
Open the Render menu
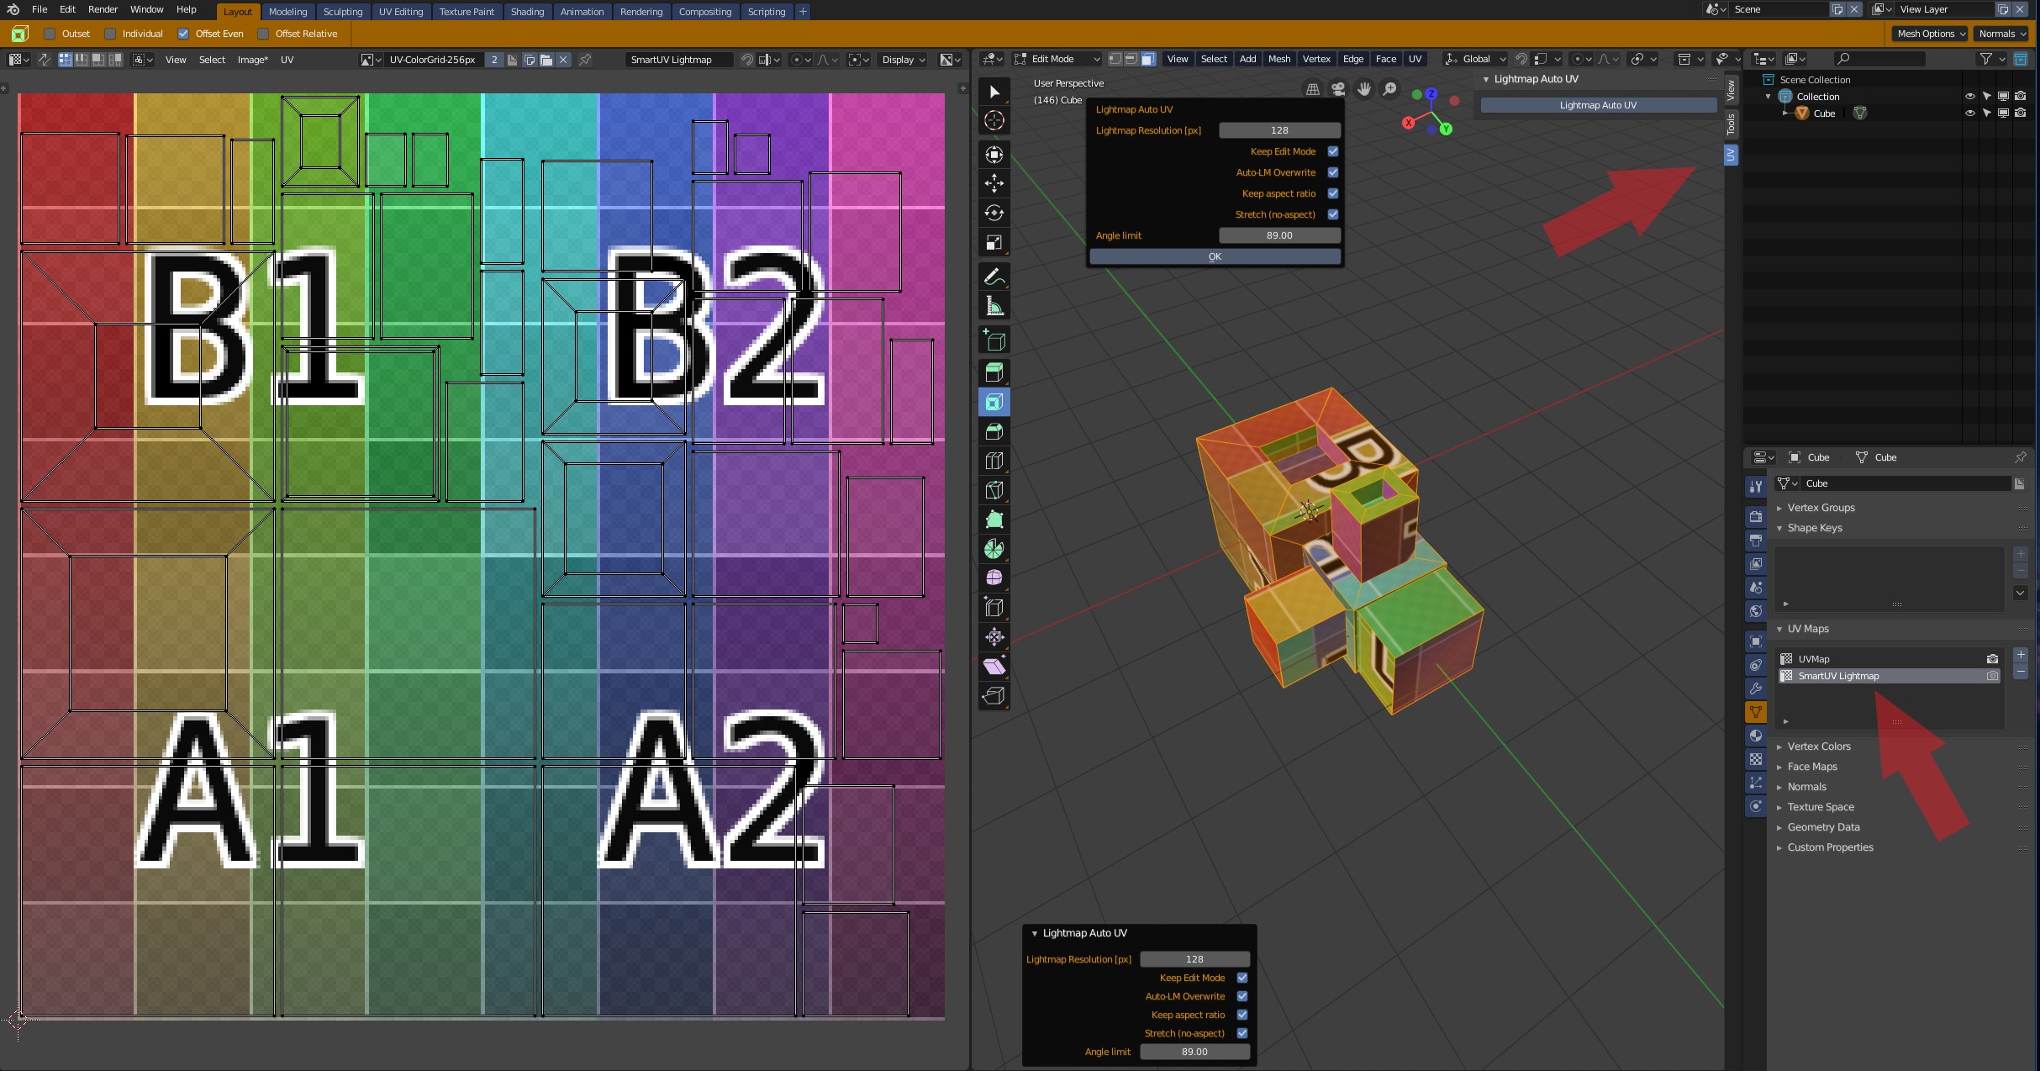[103, 9]
